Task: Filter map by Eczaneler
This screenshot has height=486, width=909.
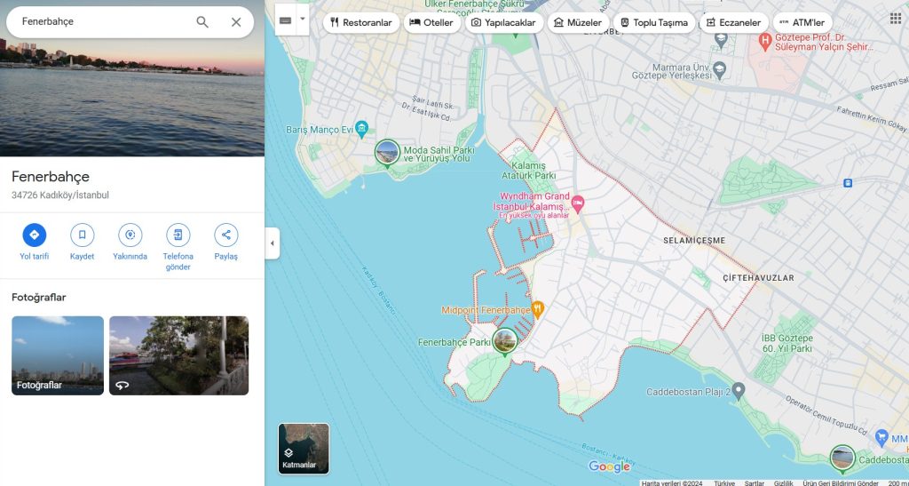Action: (733, 22)
